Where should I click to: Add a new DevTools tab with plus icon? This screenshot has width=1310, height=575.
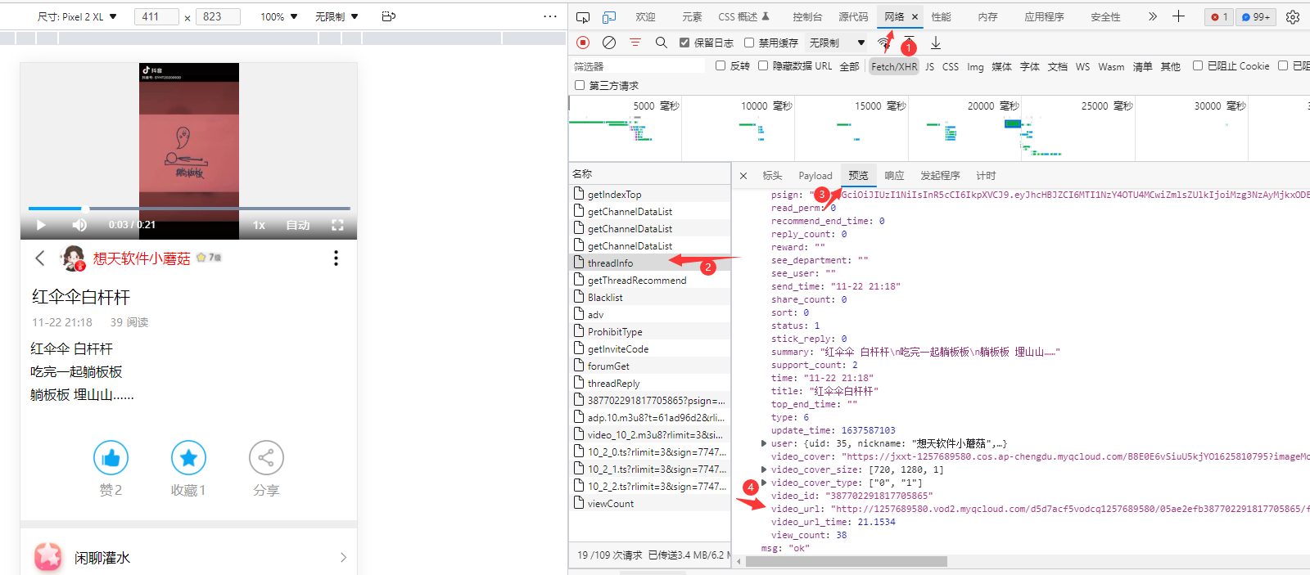coord(1178,16)
